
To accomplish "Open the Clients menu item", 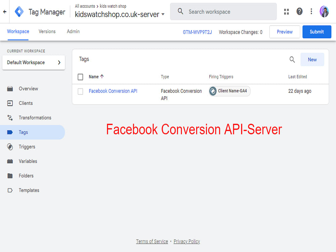I will [x=26, y=103].
